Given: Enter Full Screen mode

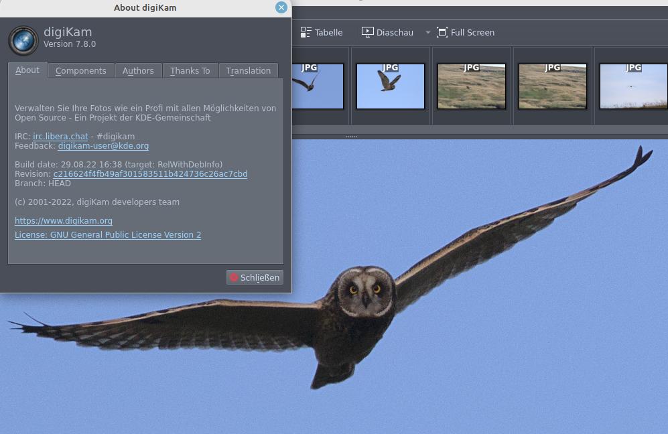Looking at the screenshot, I should click(x=466, y=32).
